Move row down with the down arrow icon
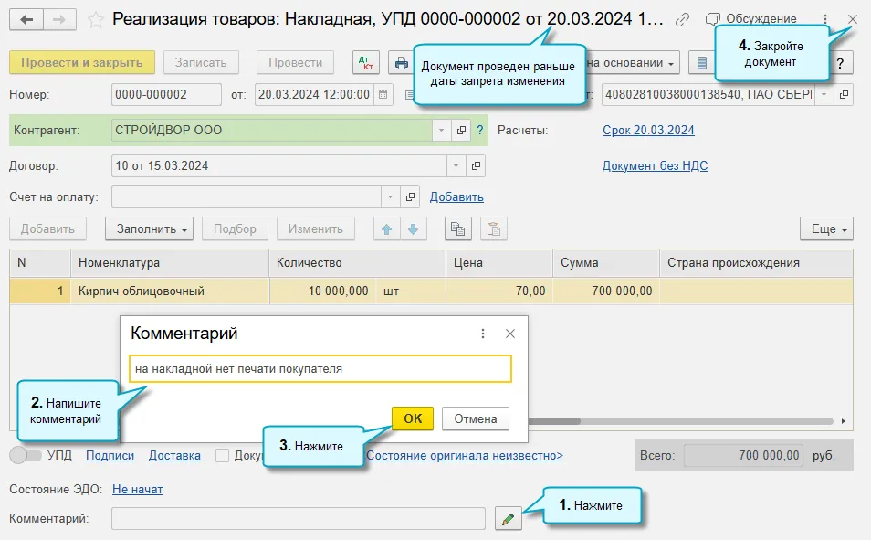The image size is (871, 540). click(x=414, y=229)
